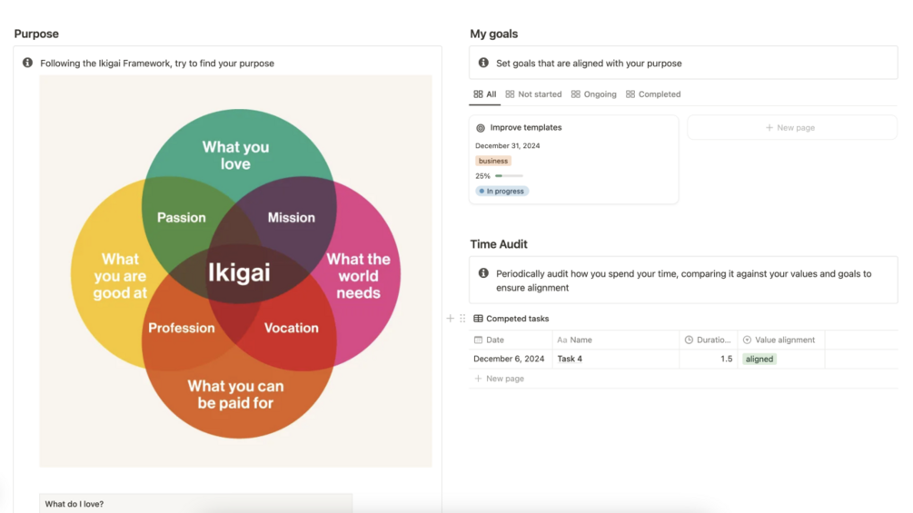Image resolution: width=913 pixels, height=513 pixels.
Task: Click the six-dot drag handle beside Competed tasks
Action: point(462,319)
